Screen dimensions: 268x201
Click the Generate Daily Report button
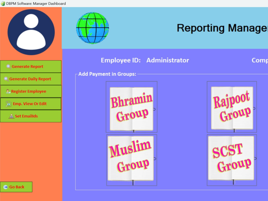pos(31,79)
